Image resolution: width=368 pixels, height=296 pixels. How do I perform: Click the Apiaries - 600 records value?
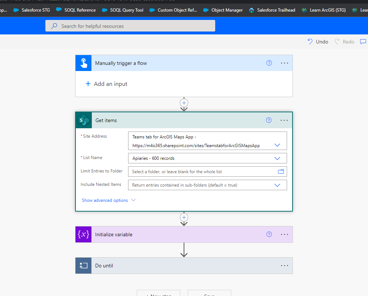(153, 158)
